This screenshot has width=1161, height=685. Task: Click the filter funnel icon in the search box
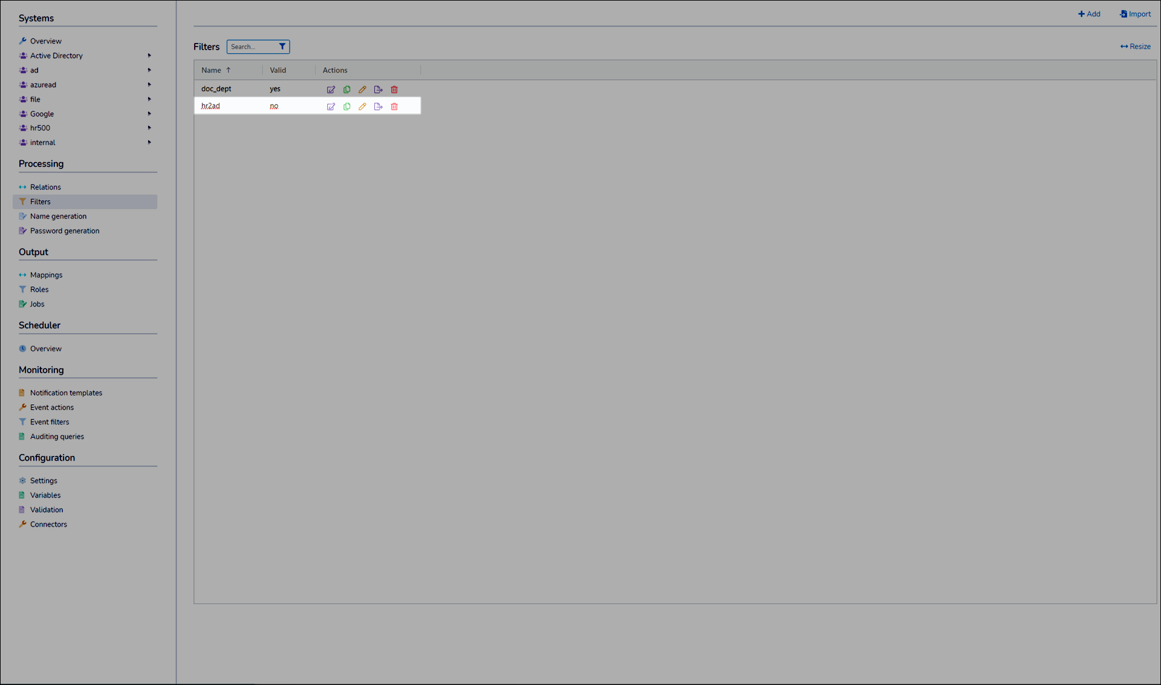click(282, 46)
